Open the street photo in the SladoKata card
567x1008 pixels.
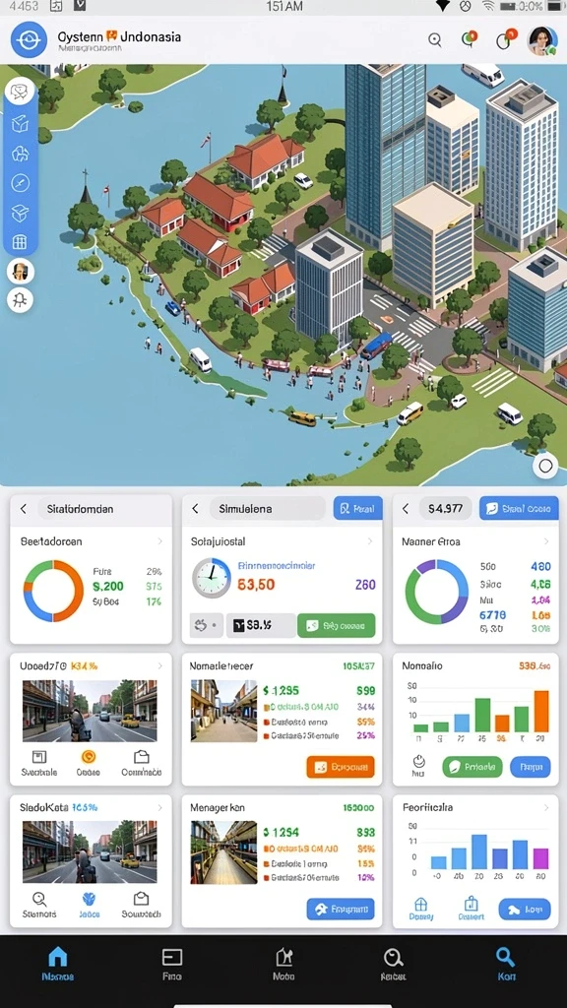90,851
